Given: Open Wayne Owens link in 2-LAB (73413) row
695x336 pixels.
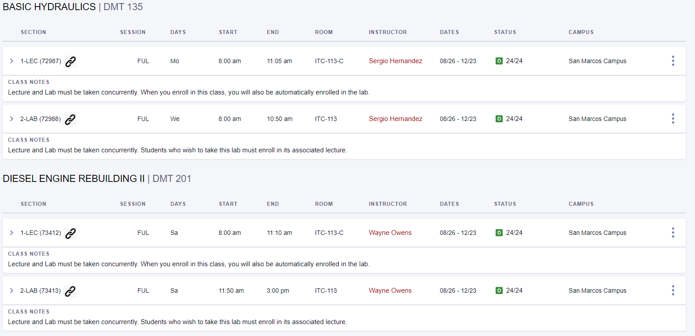Looking at the screenshot, I should click(x=390, y=291).
